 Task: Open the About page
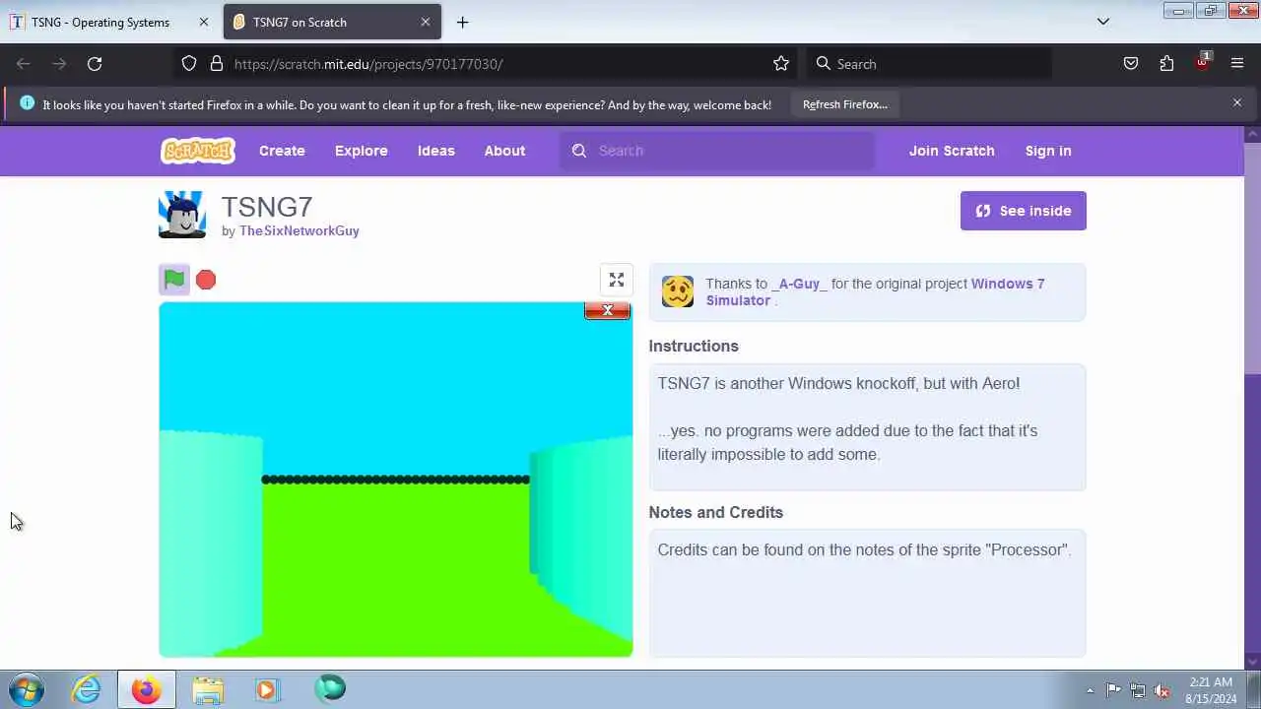(x=504, y=151)
